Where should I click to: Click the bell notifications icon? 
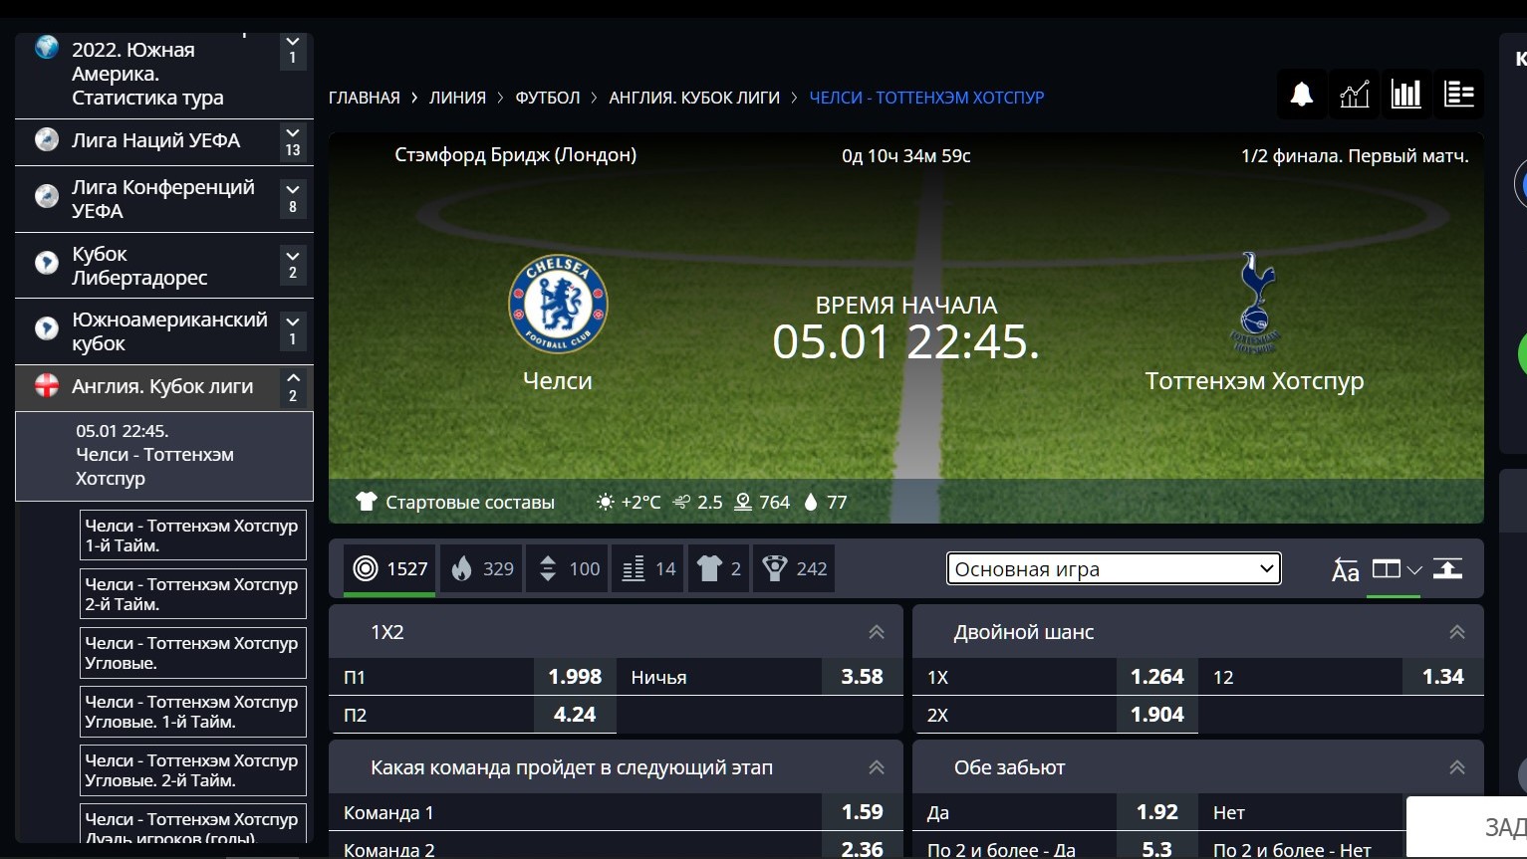[x=1301, y=95]
